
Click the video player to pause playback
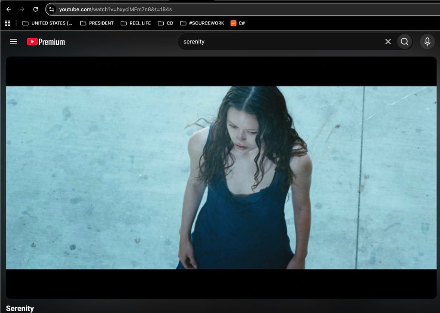[x=221, y=178]
